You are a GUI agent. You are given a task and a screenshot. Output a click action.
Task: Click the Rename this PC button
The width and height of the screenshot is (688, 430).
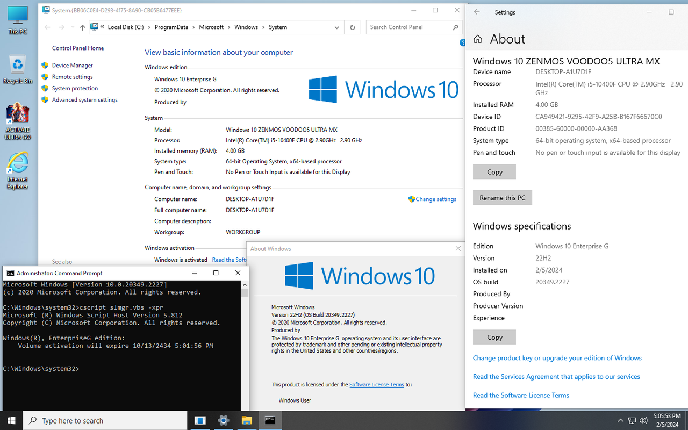tap(503, 198)
